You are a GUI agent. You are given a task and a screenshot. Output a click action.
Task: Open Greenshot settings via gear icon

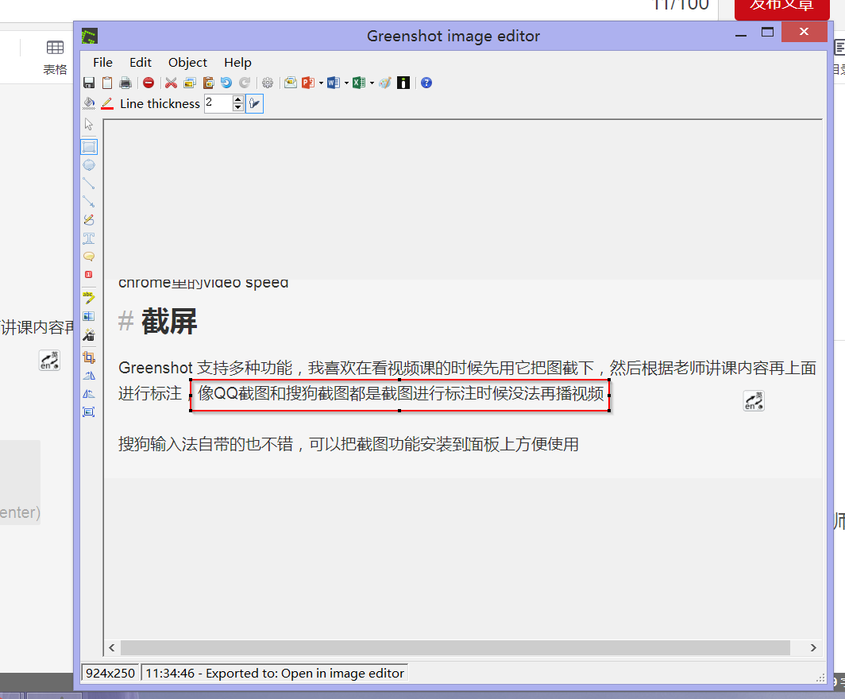[x=268, y=83]
